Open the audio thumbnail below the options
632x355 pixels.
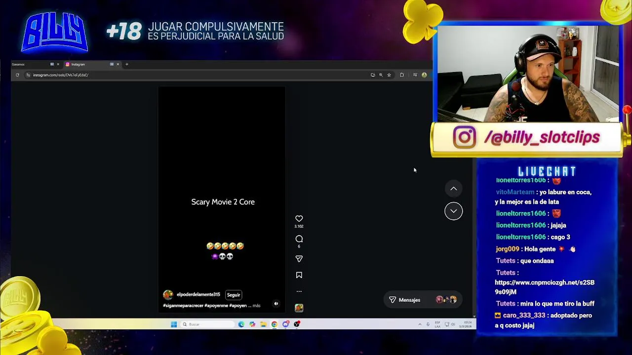pos(299,308)
